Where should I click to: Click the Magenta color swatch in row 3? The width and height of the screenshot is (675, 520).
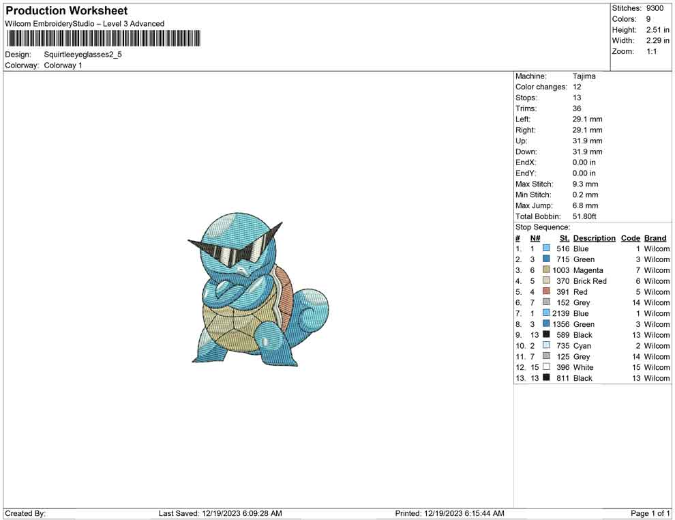[546, 270]
